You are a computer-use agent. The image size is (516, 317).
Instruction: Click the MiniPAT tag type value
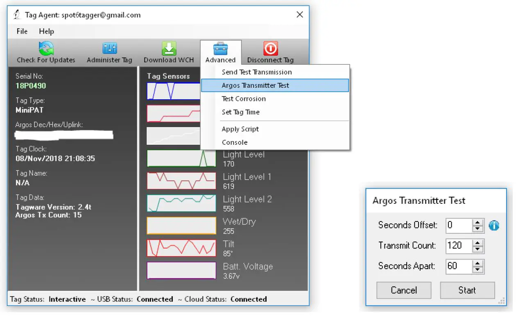pos(29,110)
